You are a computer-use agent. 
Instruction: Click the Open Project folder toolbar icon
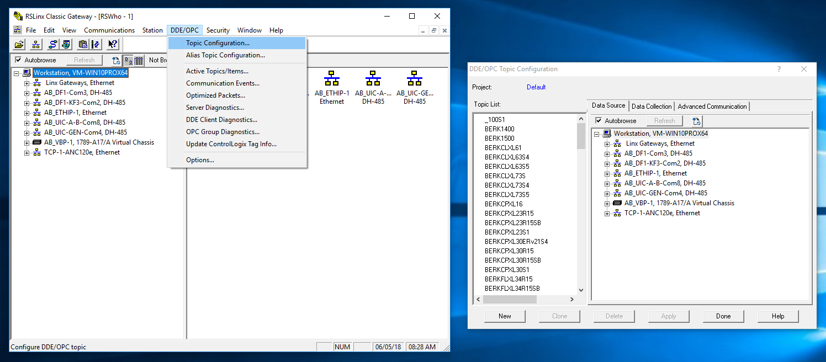click(x=19, y=45)
